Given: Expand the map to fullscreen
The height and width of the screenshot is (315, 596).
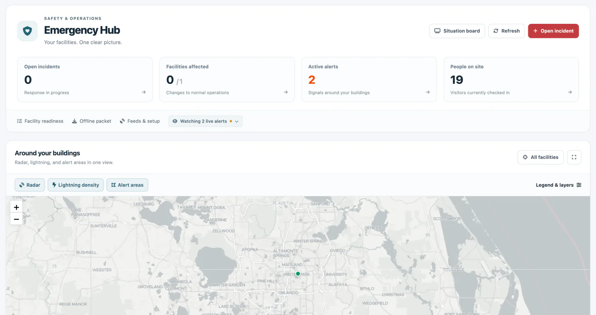Looking at the screenshot, I should pyautogui.click(x=574, y=157).
